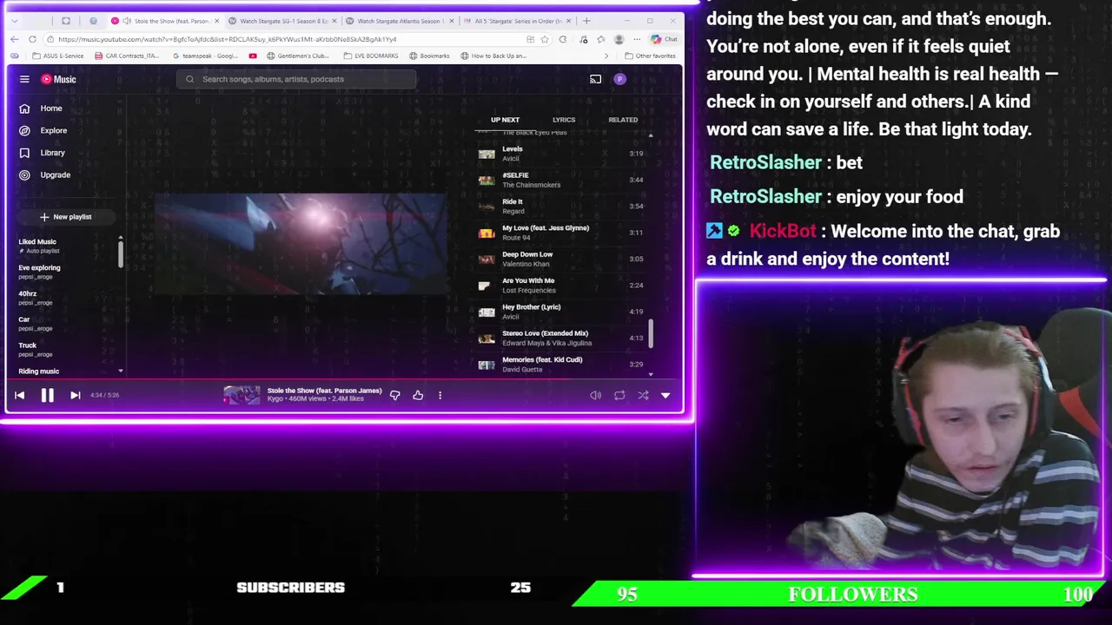Viewport: 1112px width, 625px height.
Task: Click the browser address bar URL
Action: 228,39
